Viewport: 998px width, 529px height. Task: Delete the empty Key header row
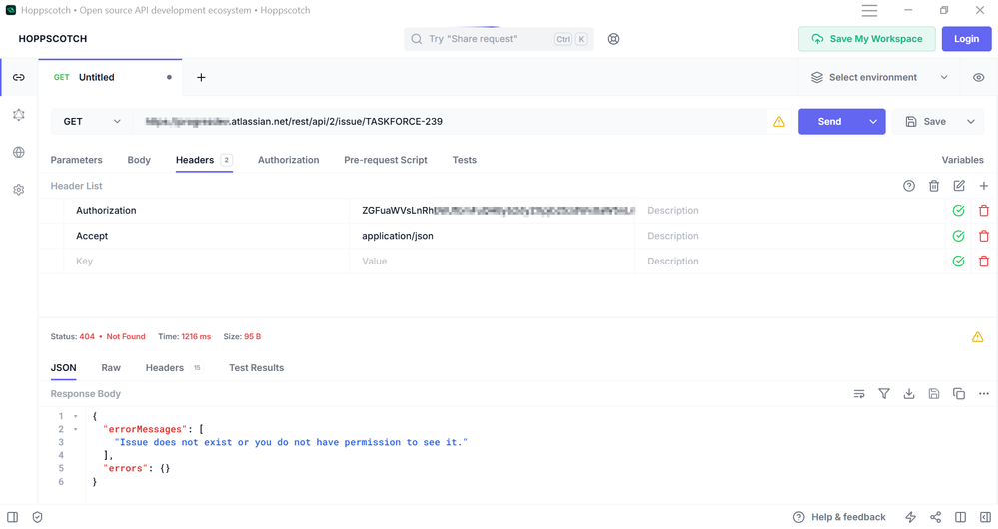coord(983,262)
